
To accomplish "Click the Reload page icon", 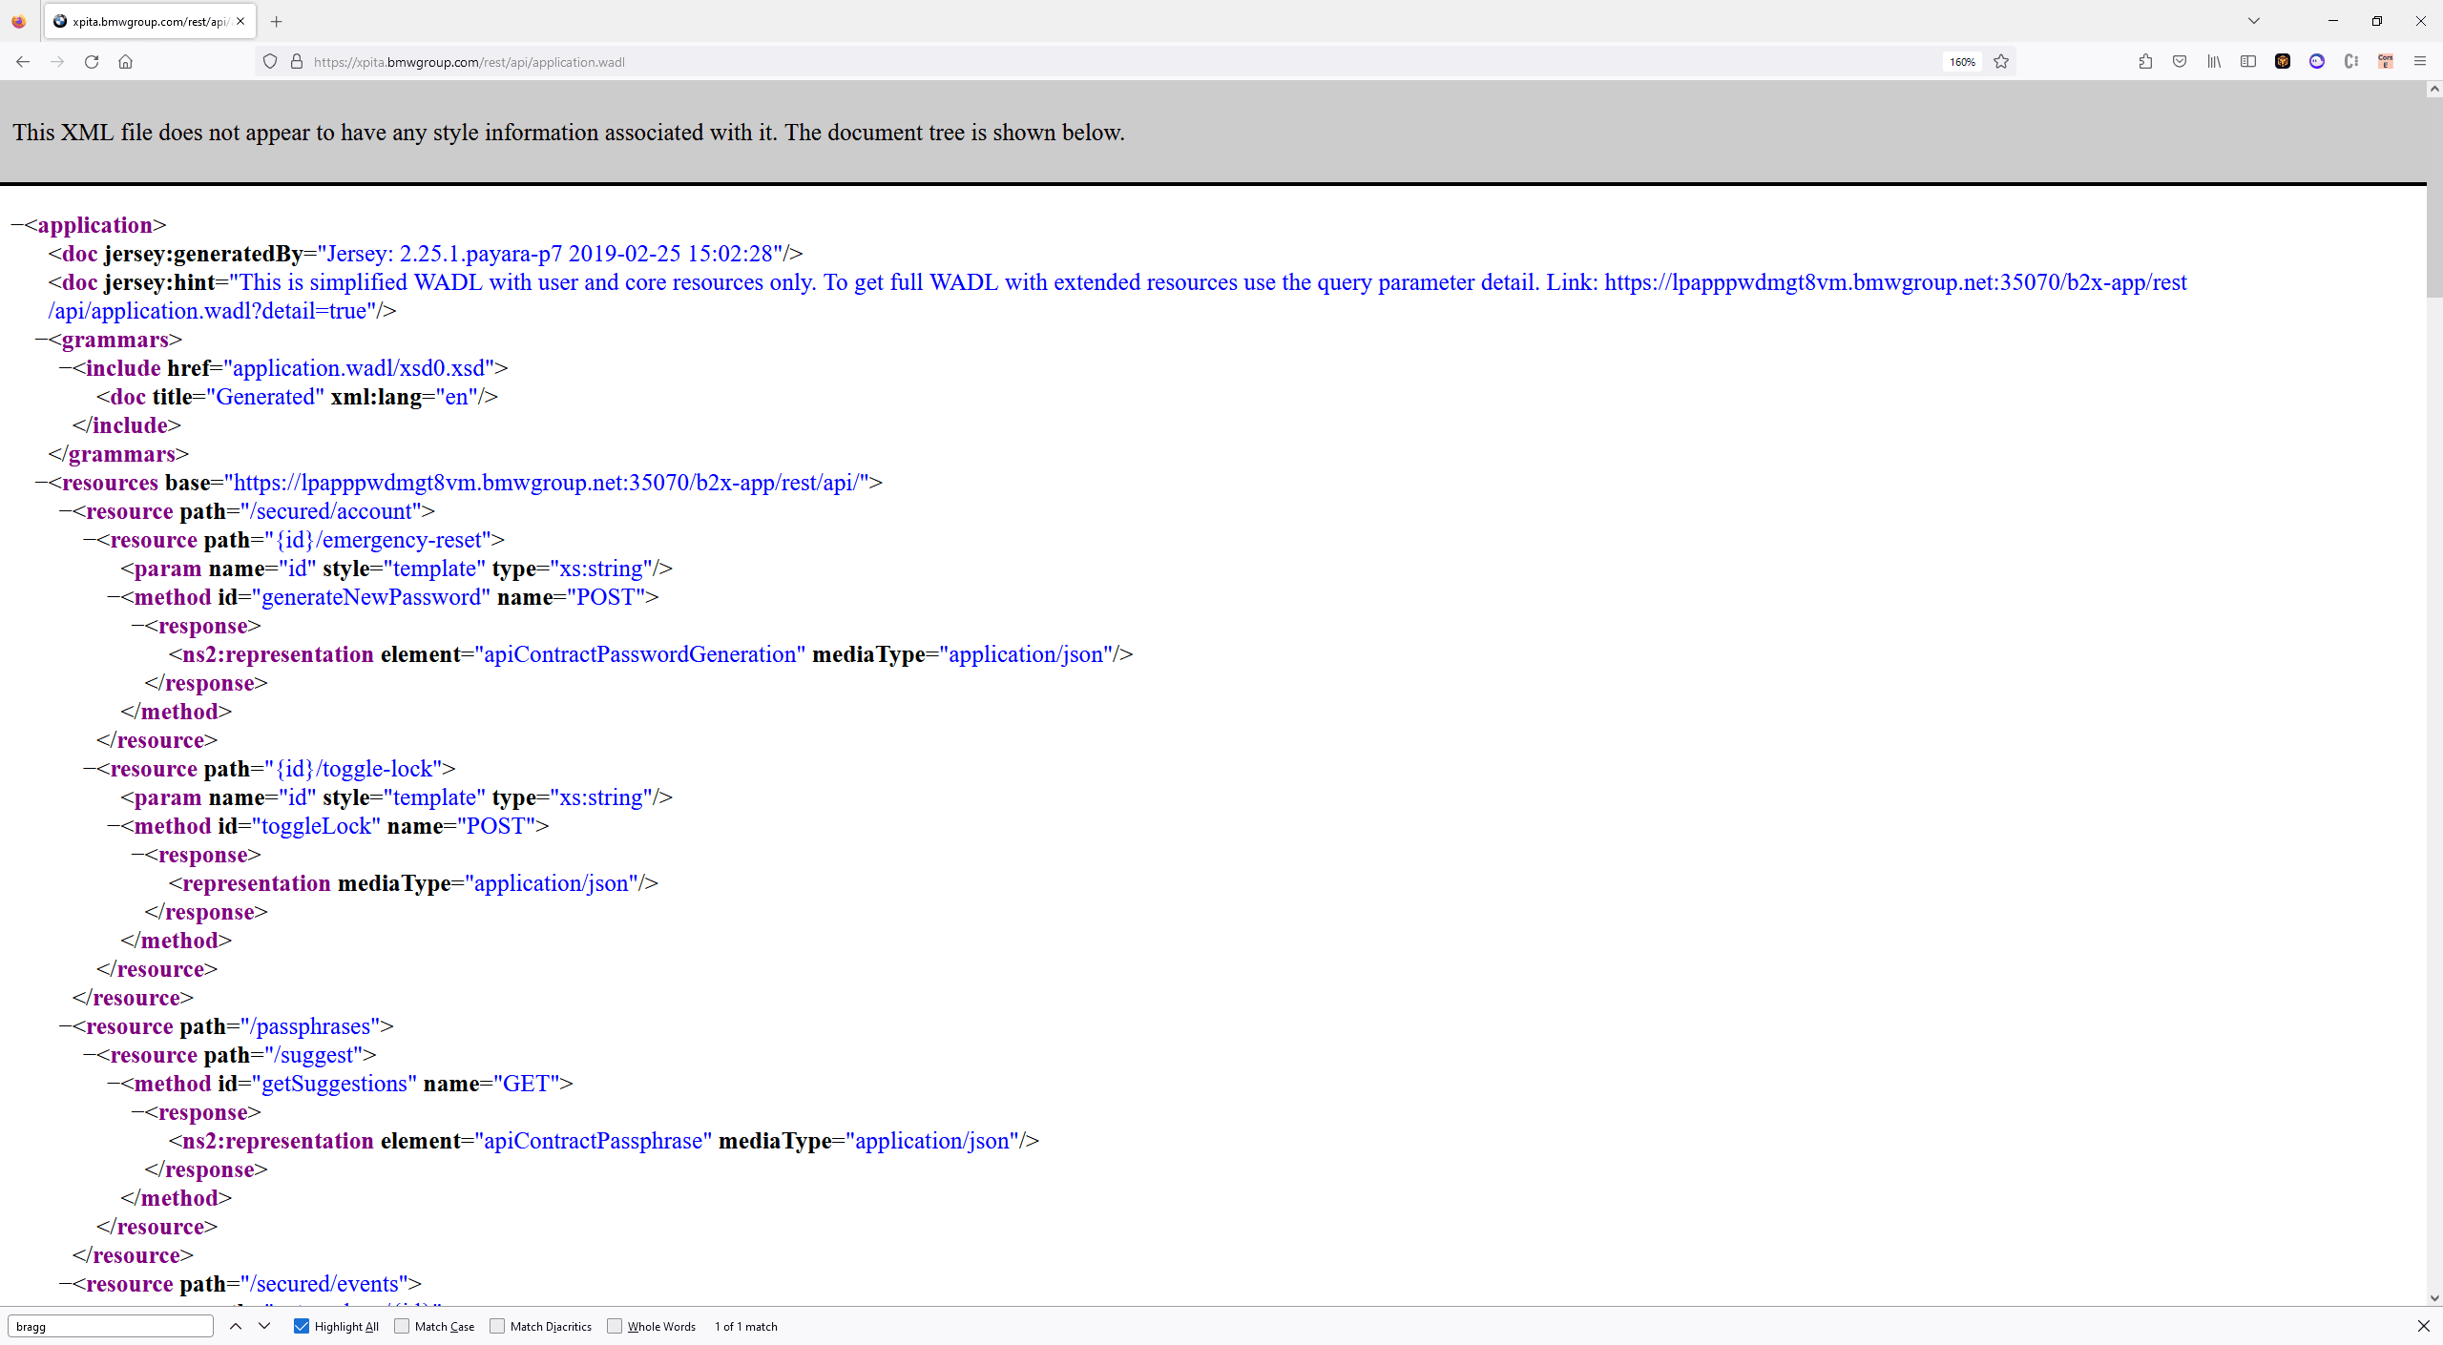I will 92,62.
